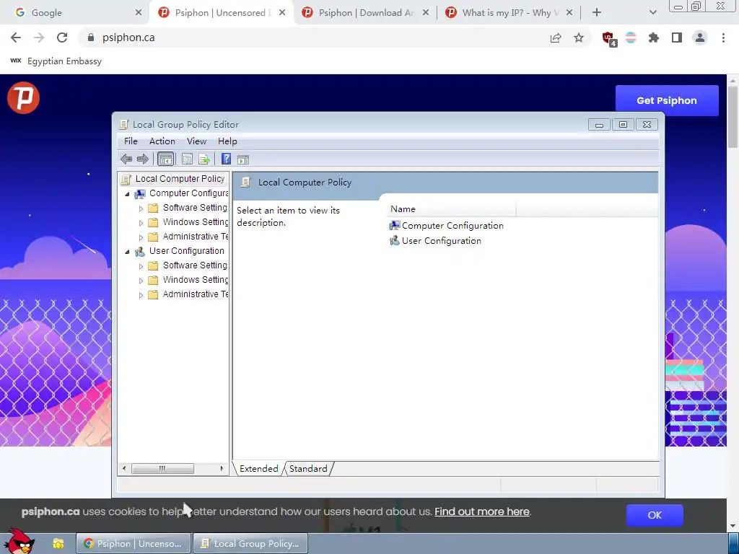The image size is (739, 554).
Task: Reload the psiphon.ca page
Action: 62,38
